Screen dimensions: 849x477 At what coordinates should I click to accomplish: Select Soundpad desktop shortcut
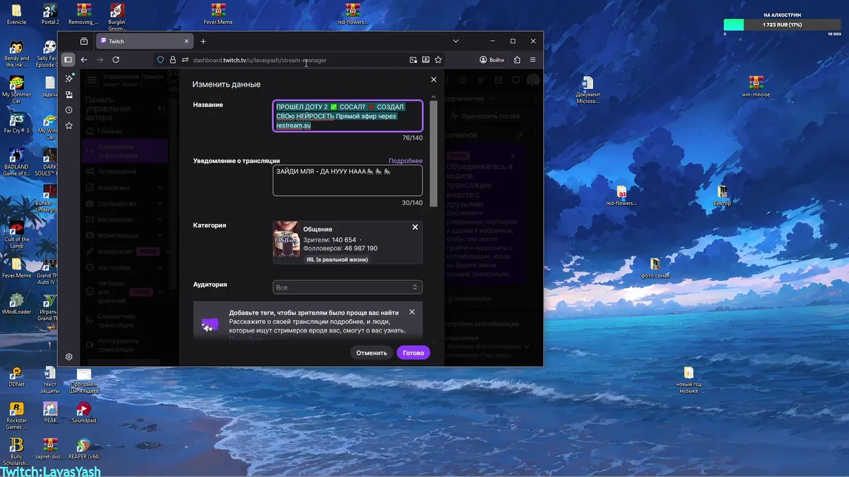(x=84, y=411)
